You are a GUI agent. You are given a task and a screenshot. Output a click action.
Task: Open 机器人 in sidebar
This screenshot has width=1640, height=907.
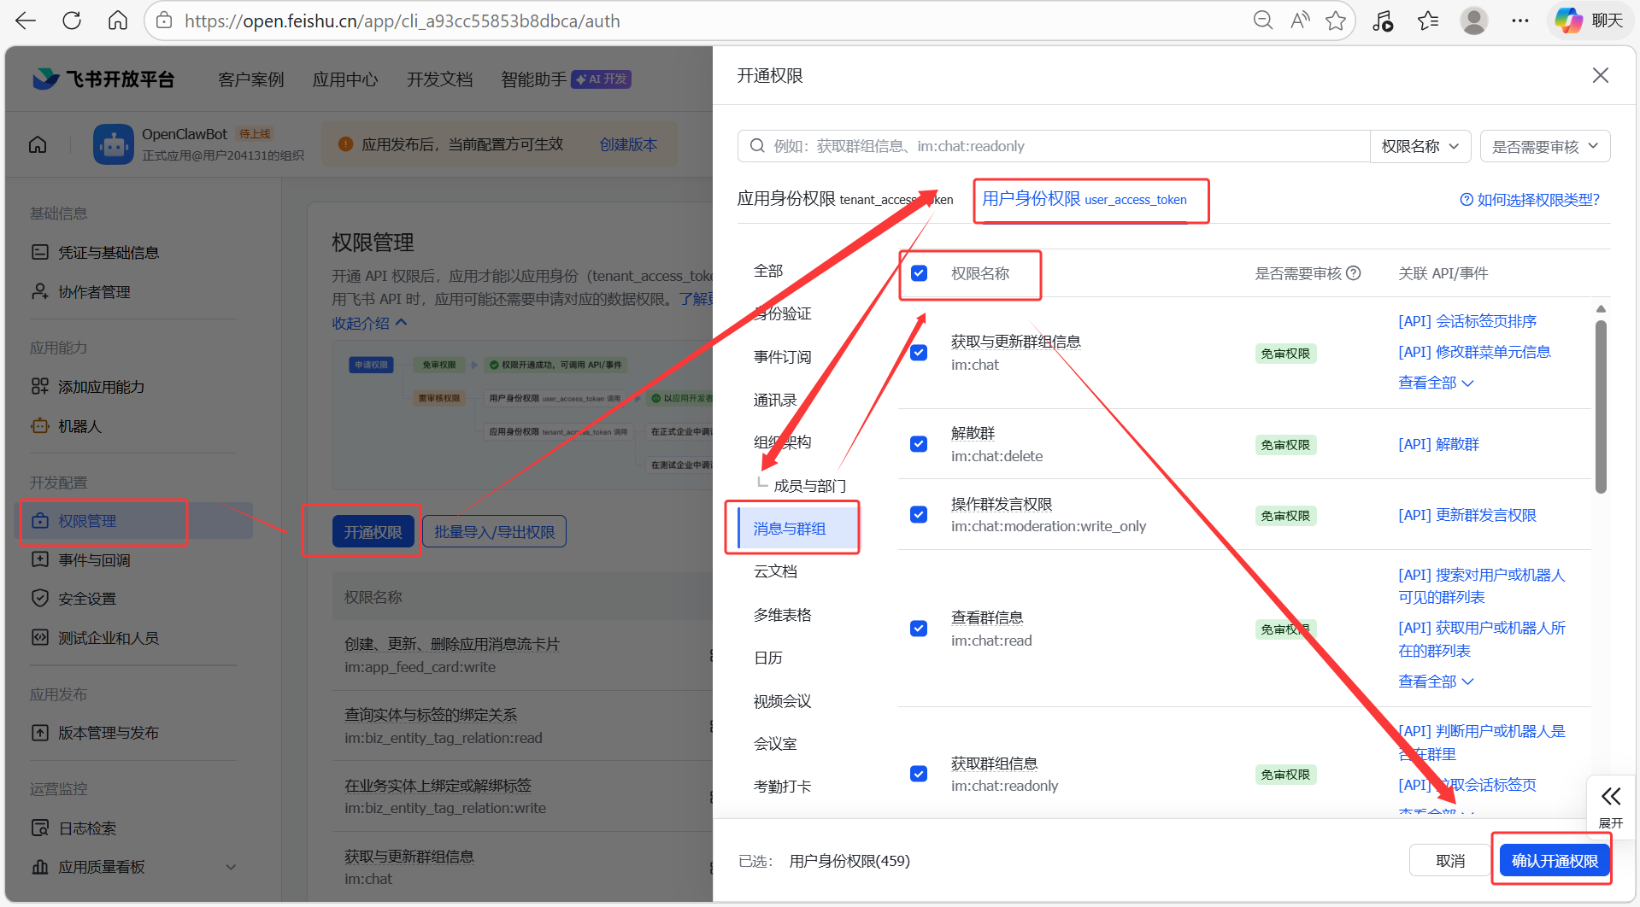coord(79,426)
